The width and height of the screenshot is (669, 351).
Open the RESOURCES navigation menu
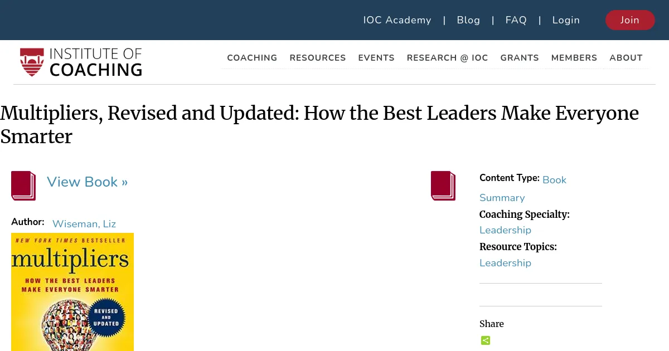318,58
